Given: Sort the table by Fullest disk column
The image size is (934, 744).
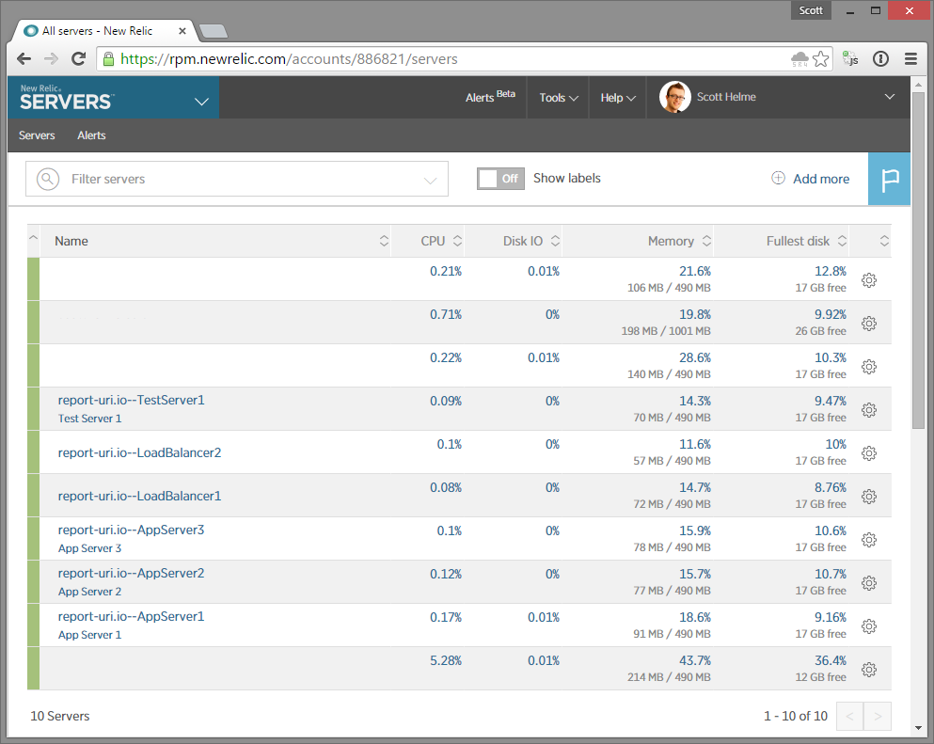Looking at the screenshot, I should click(x=842, y=241).
